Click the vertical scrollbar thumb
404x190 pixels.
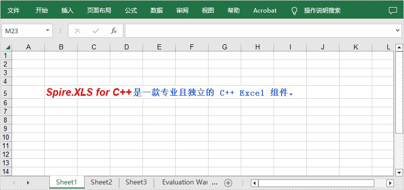coord(399,92)
